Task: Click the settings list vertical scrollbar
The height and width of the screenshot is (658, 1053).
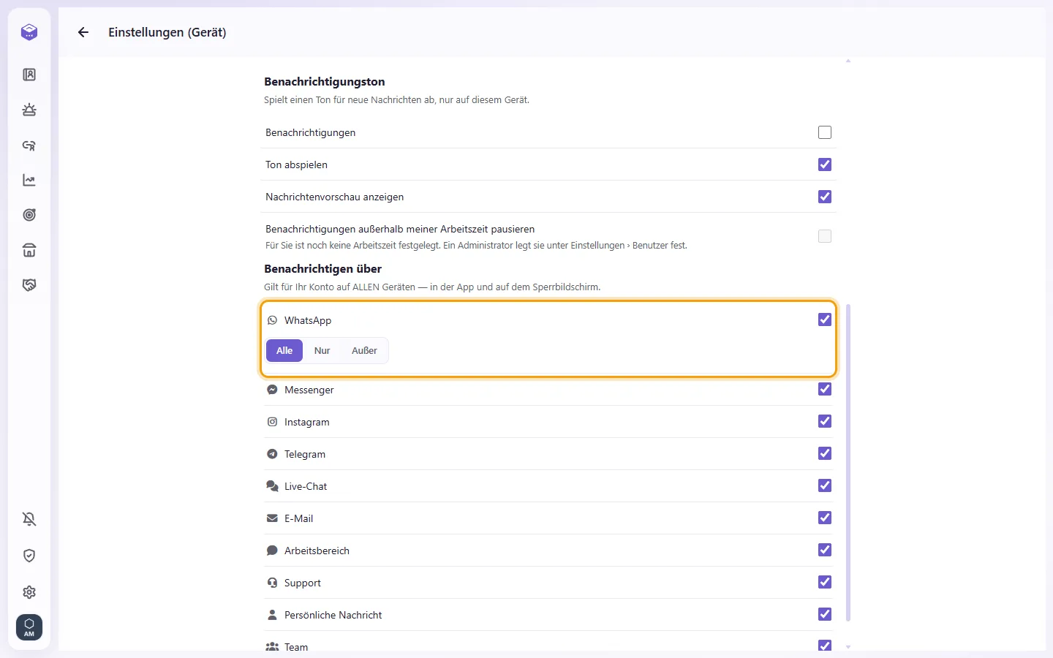Action: [848, 463]
